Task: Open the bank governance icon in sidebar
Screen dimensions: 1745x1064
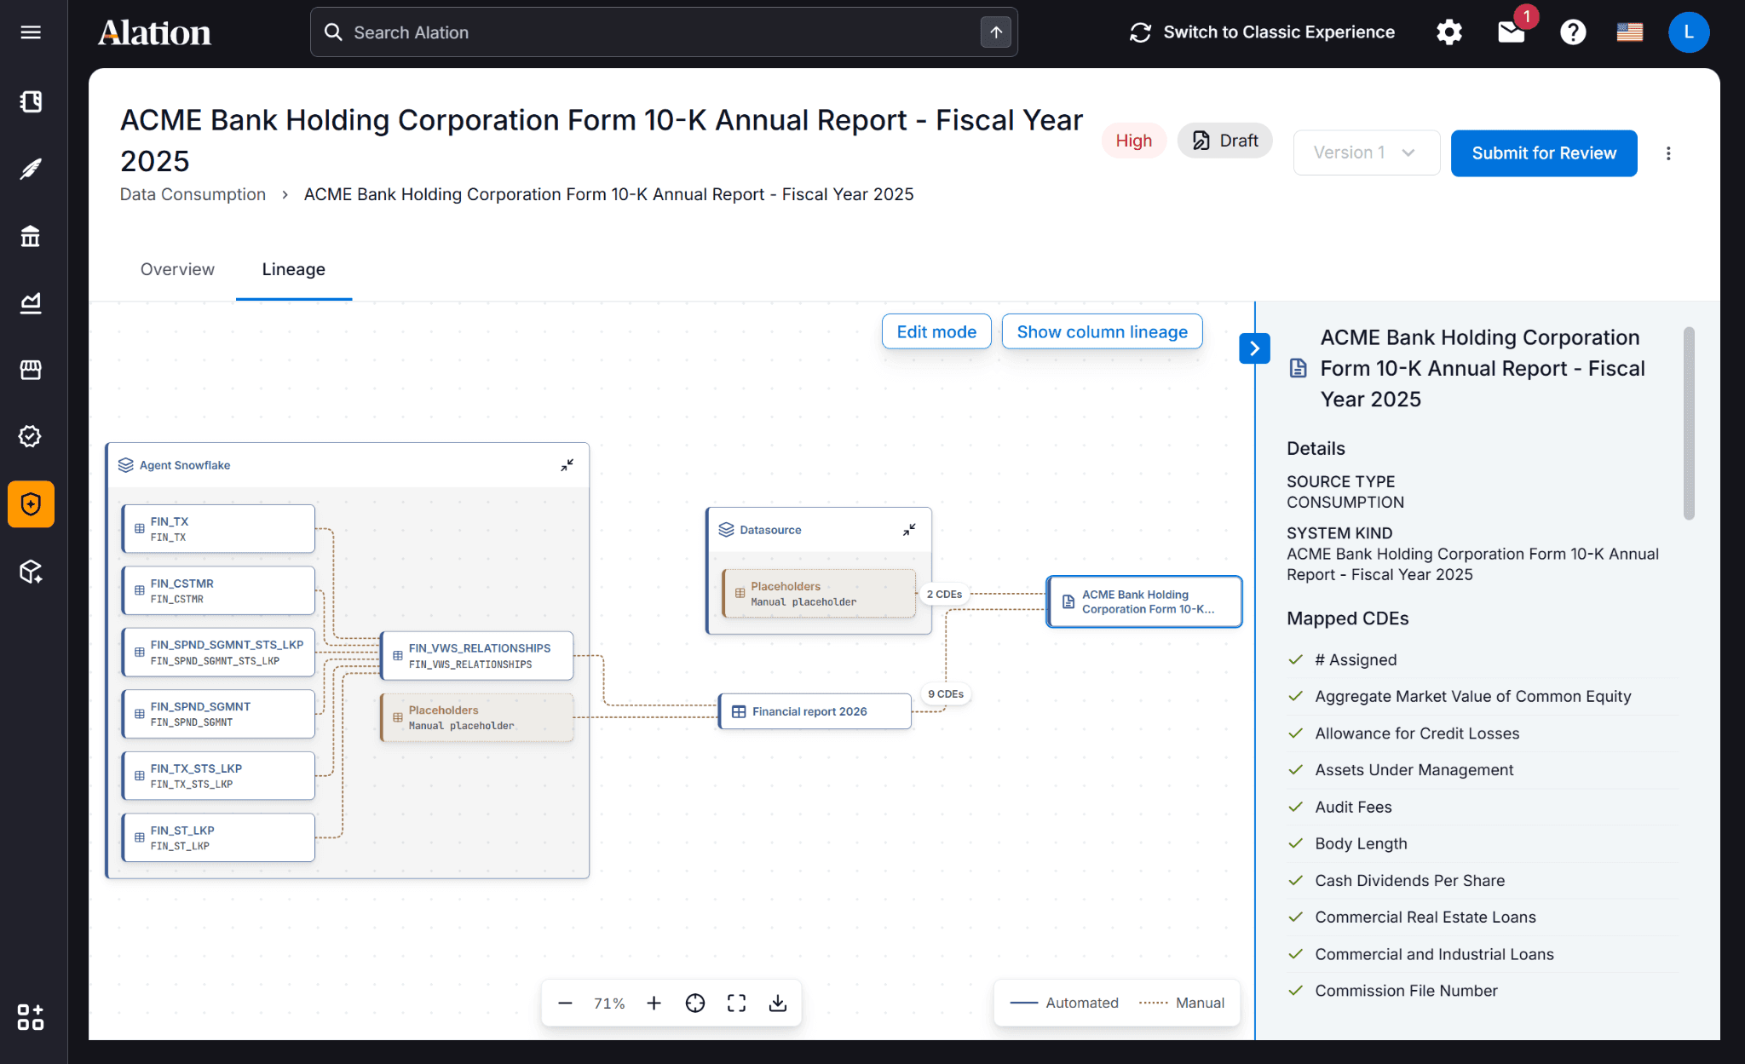Action: point(31,236)
